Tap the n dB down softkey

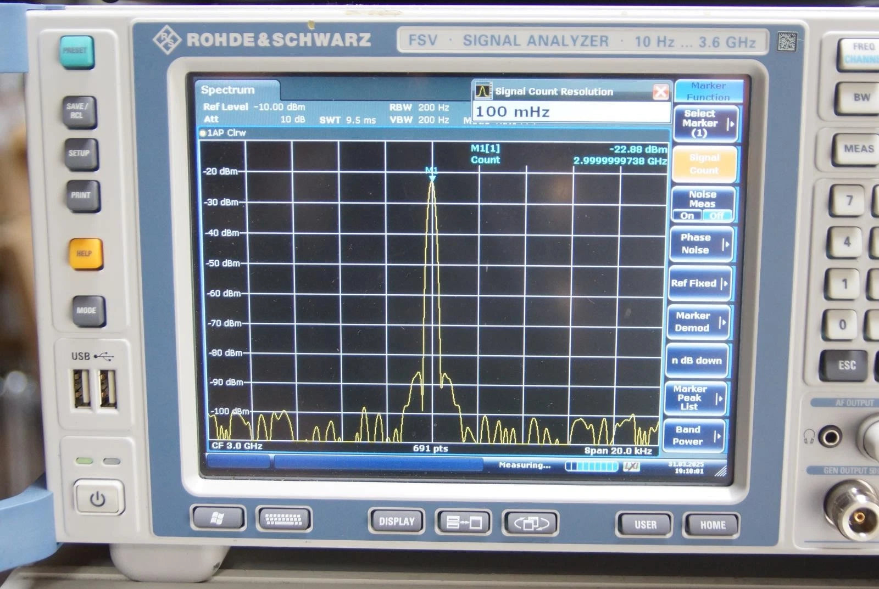tap(697, 361)
